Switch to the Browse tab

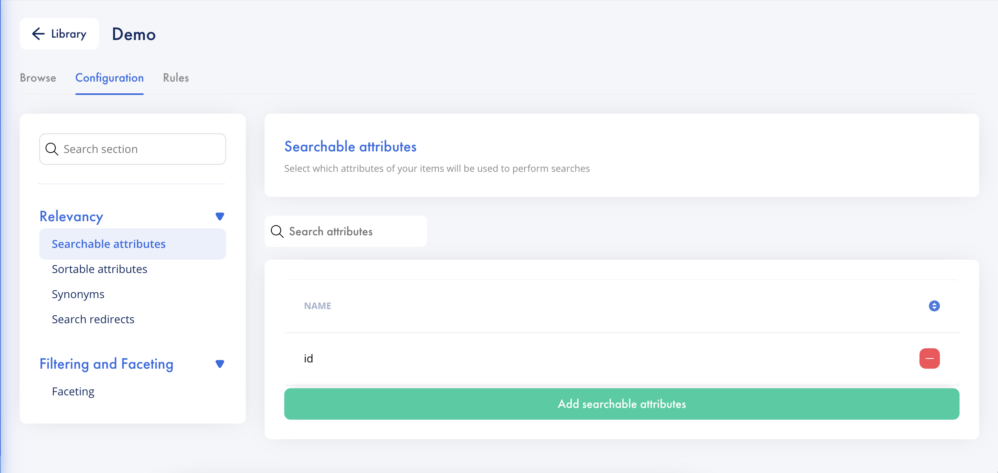coord(38,78)
